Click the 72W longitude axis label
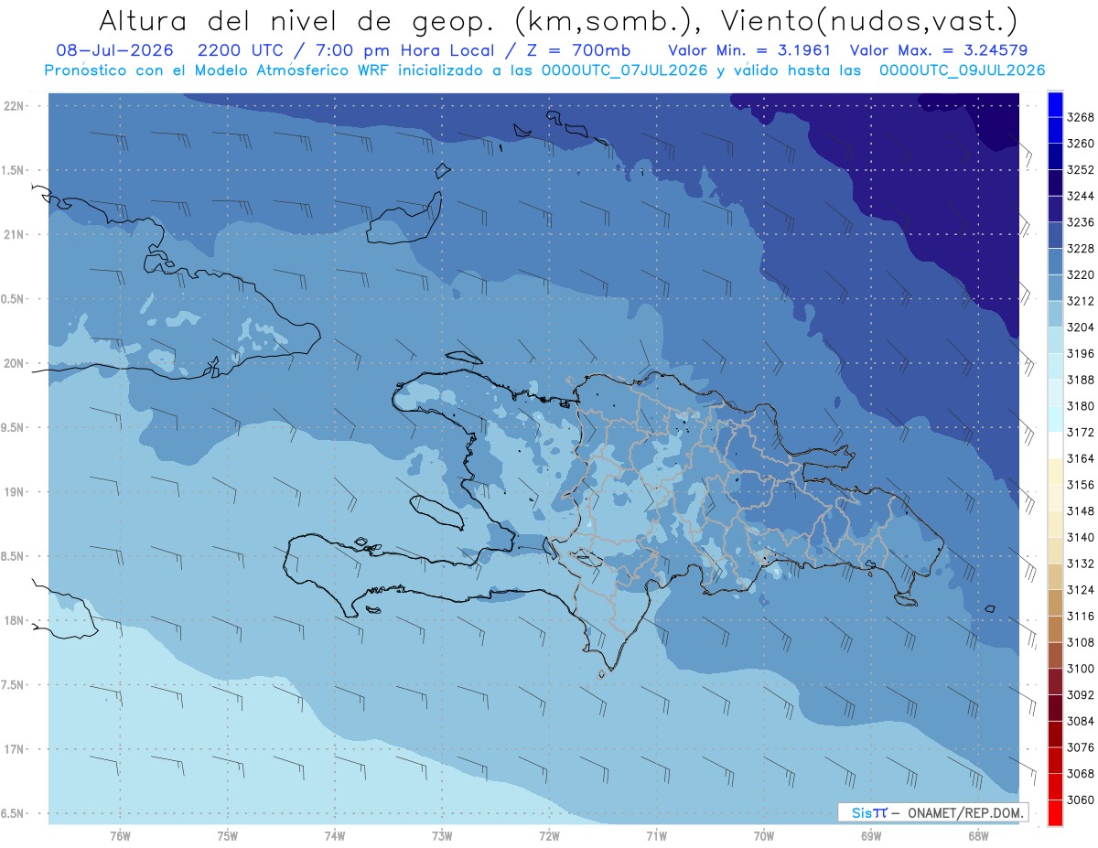Screen dimensions: 1098x848 549,835
